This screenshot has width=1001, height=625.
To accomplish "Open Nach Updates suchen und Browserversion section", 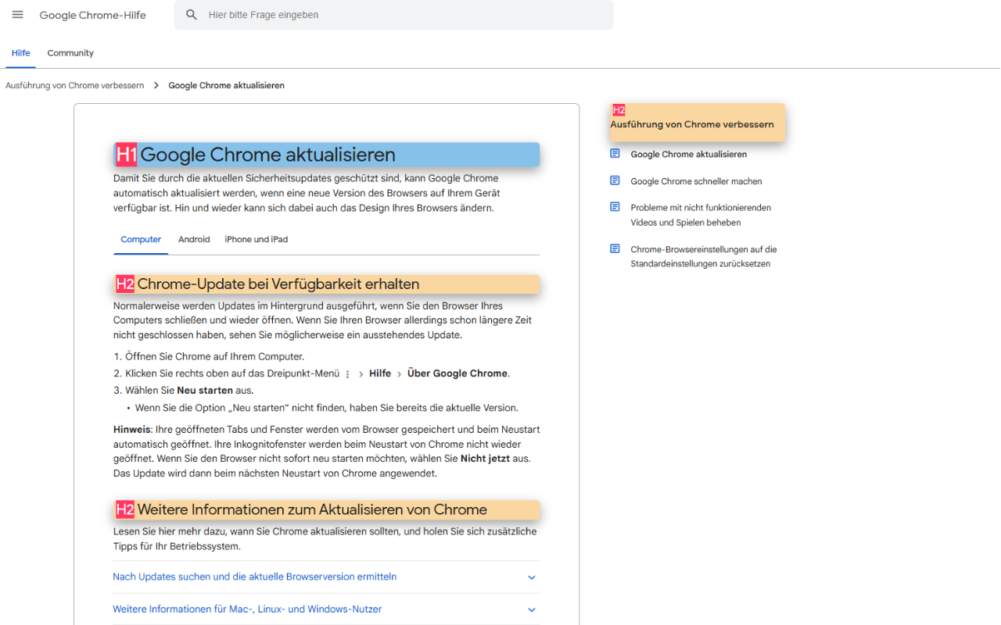I will (326, 577).
